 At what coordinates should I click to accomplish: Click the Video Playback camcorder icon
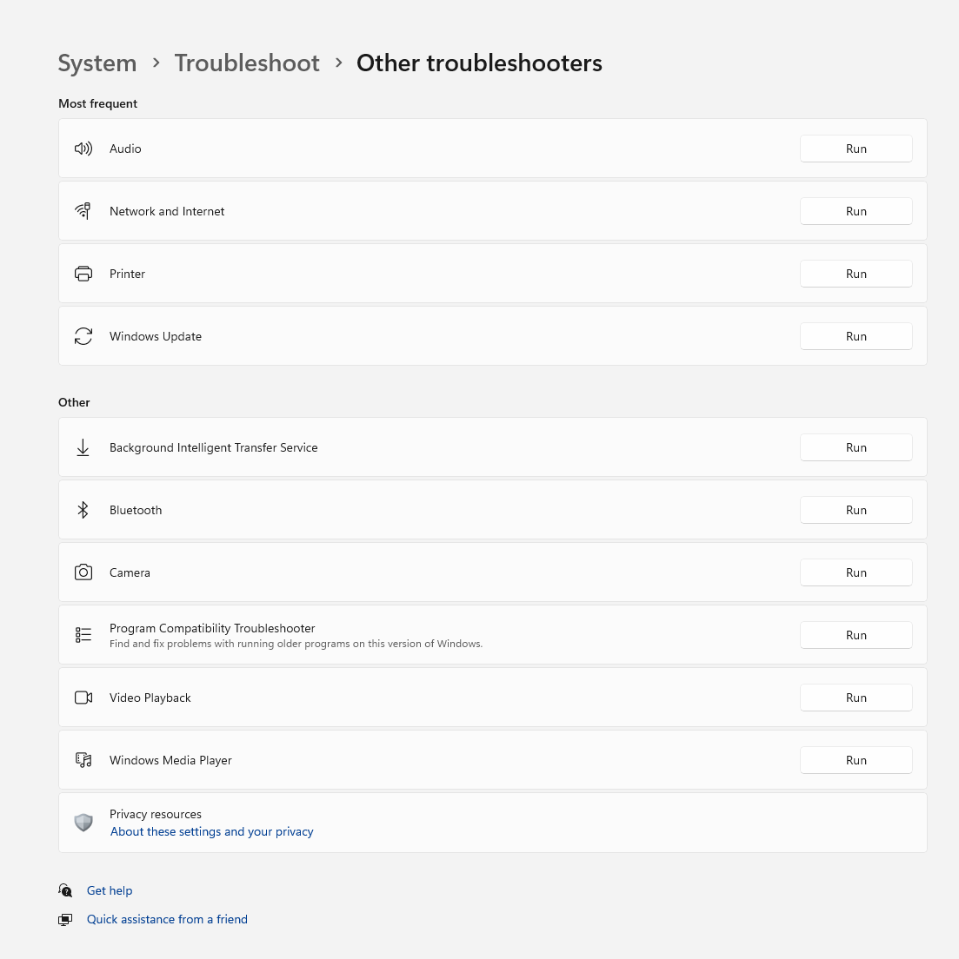point(83,698)
